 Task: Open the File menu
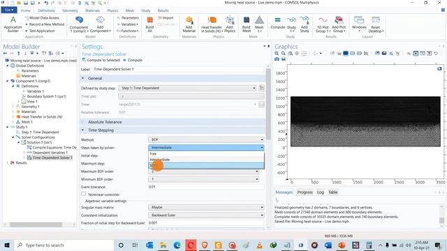pyautogui.click(x=9, y=10)
